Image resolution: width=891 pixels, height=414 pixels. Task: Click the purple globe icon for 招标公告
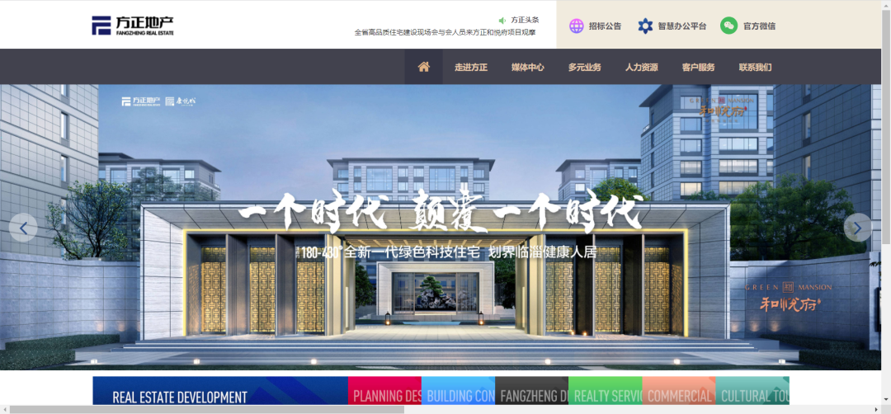click(x=576, y=26)
